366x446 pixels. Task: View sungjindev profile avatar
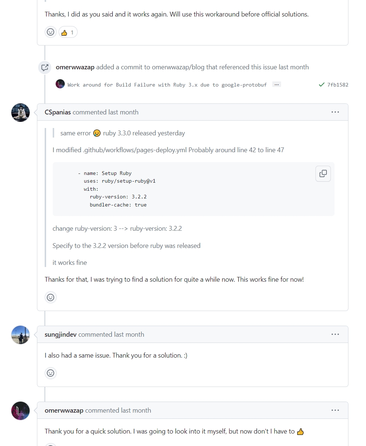[20, 334]
